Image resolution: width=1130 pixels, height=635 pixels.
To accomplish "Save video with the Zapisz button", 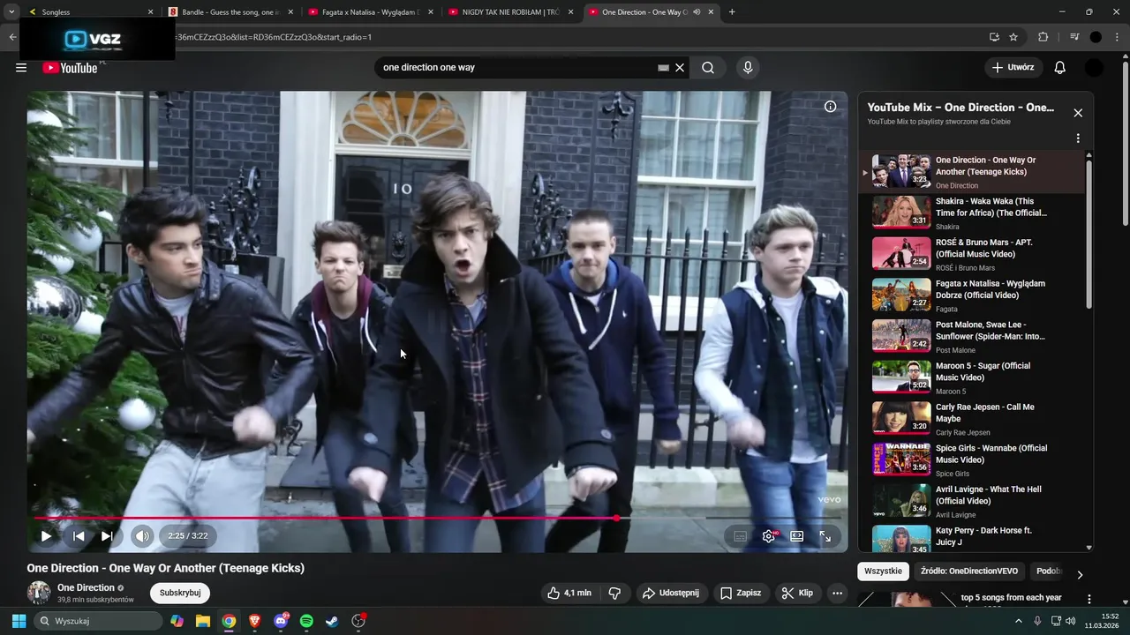I will point(740,593).
